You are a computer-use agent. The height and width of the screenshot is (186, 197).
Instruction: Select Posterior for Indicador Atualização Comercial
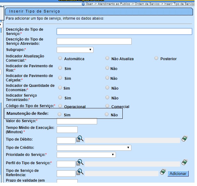click(156, 58)
